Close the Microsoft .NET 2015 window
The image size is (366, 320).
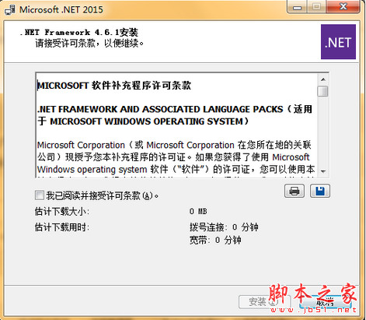pyautogui.click(x=343, y=7)
